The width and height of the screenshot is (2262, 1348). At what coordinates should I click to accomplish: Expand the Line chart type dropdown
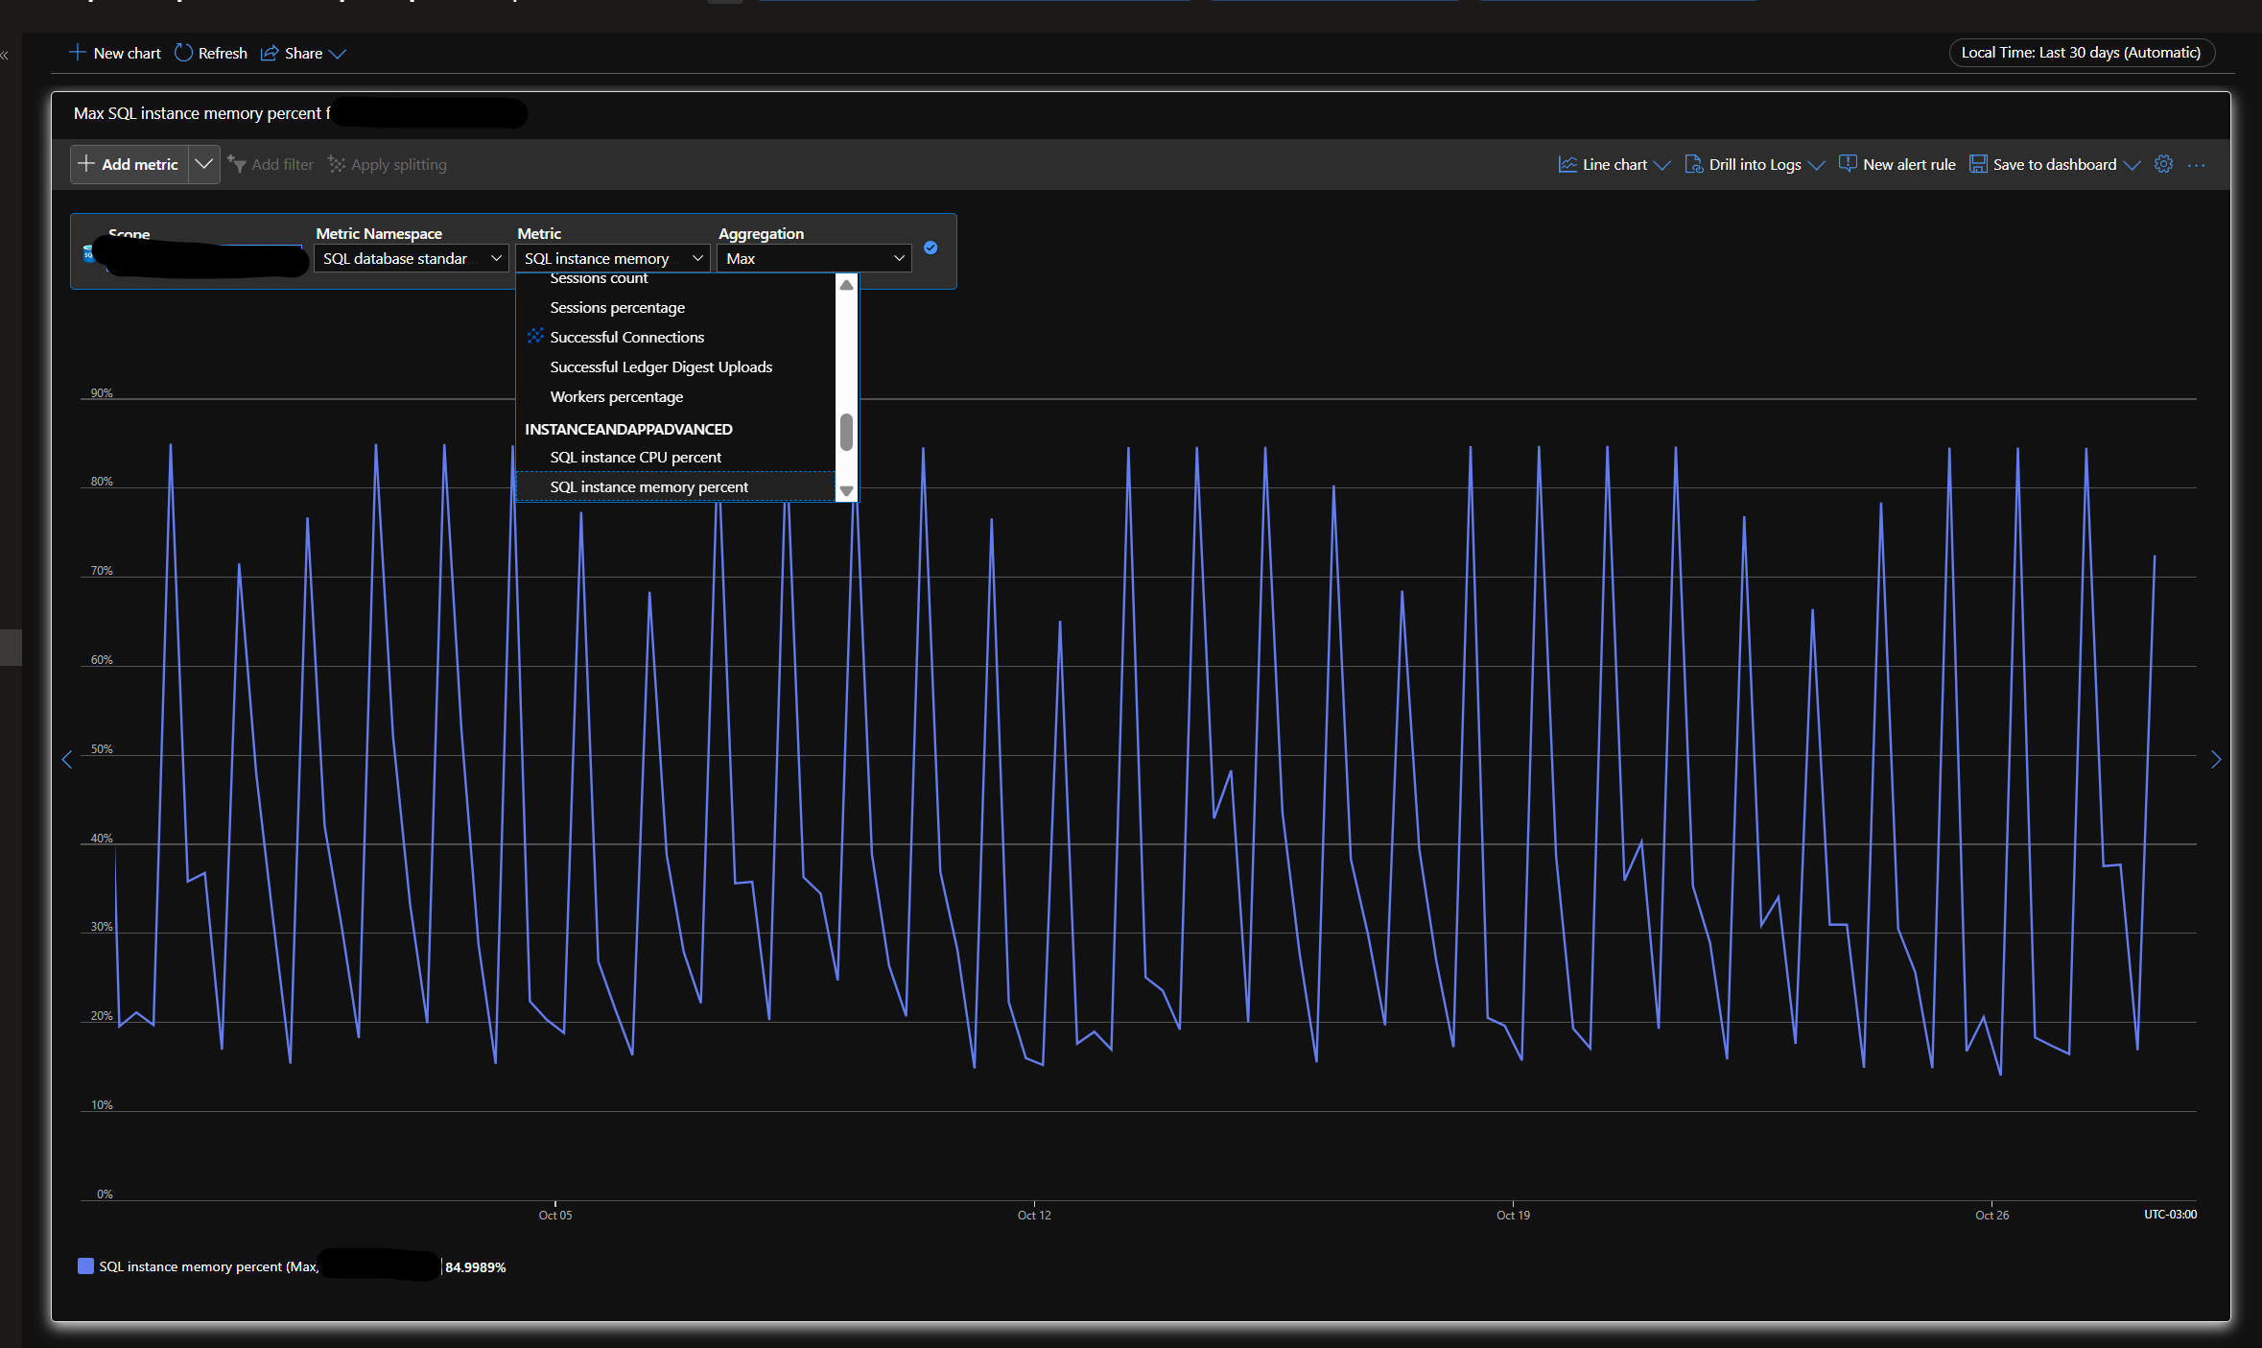coord(1662,165)
